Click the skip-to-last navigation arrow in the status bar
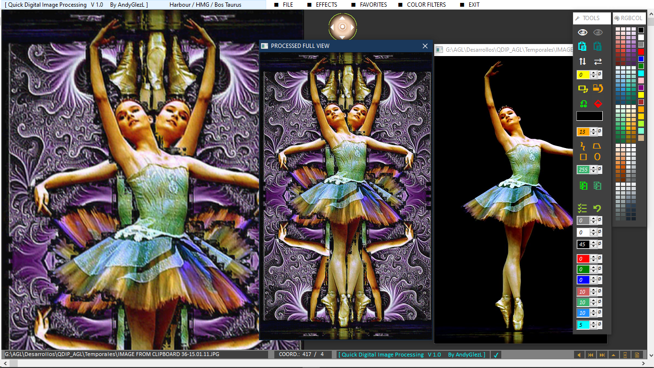This screenshot has height=368, width=654. click(x=603, y=355)
